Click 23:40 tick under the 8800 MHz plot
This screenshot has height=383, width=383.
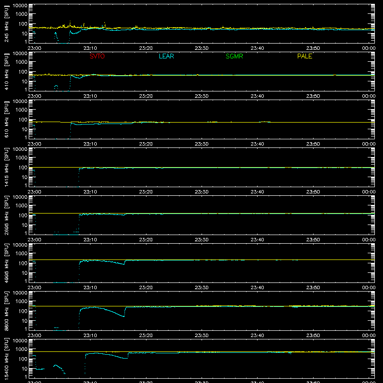pyautogui.click(x=257, y=336)
